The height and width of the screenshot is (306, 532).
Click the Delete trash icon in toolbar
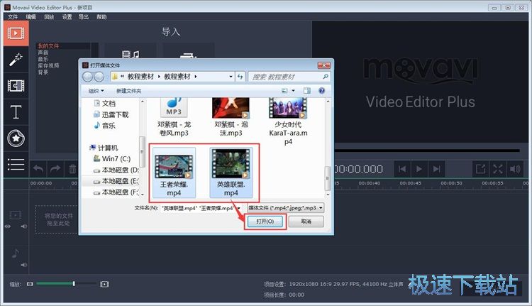[x=72, y=169]
